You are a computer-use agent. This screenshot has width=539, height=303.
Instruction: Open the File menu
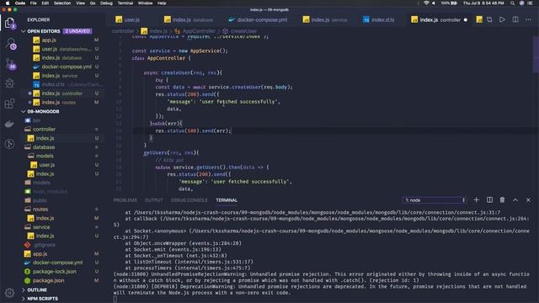tap(34, 3)
